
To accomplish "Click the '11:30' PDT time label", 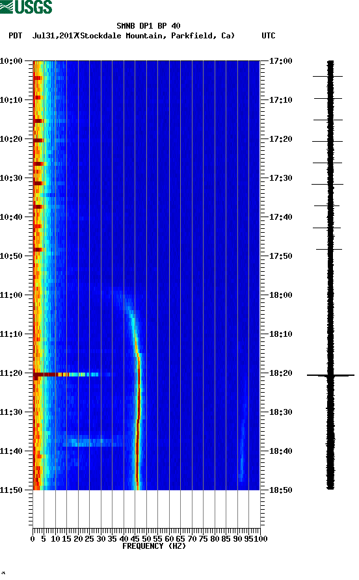I will pyautogui.click(x=11, y=412).
